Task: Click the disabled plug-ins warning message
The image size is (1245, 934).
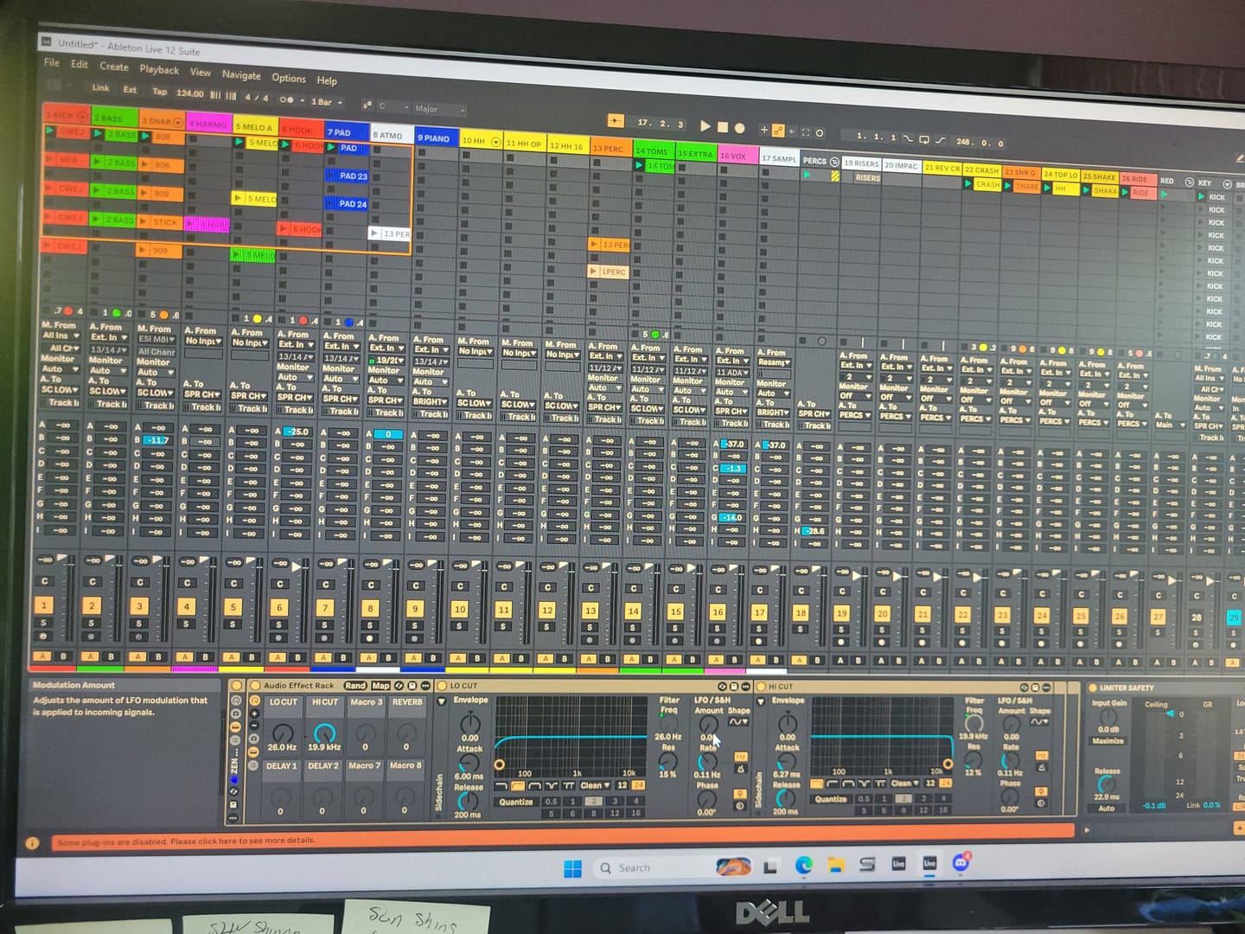Action: pos(186,841)
